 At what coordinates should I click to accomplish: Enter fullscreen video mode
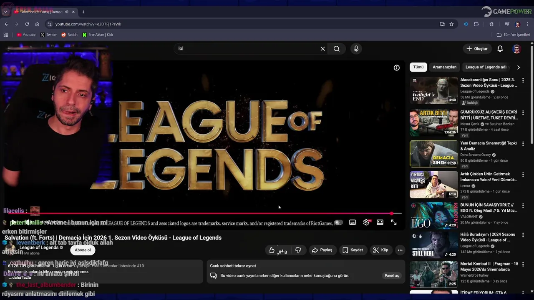[394, 222]
